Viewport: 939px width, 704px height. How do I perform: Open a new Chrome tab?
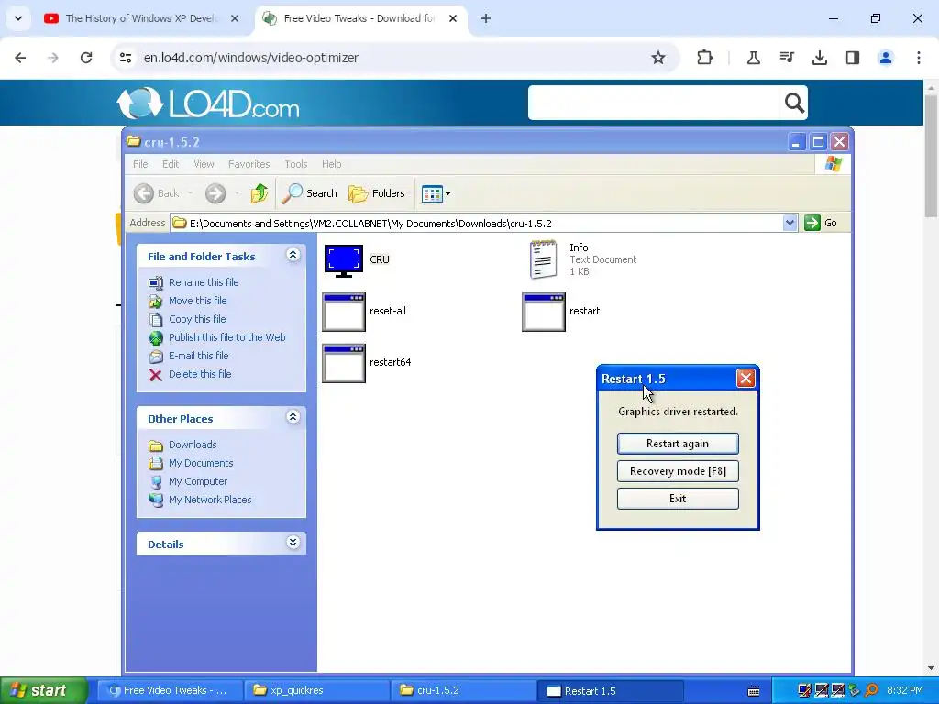coord(486,18)
